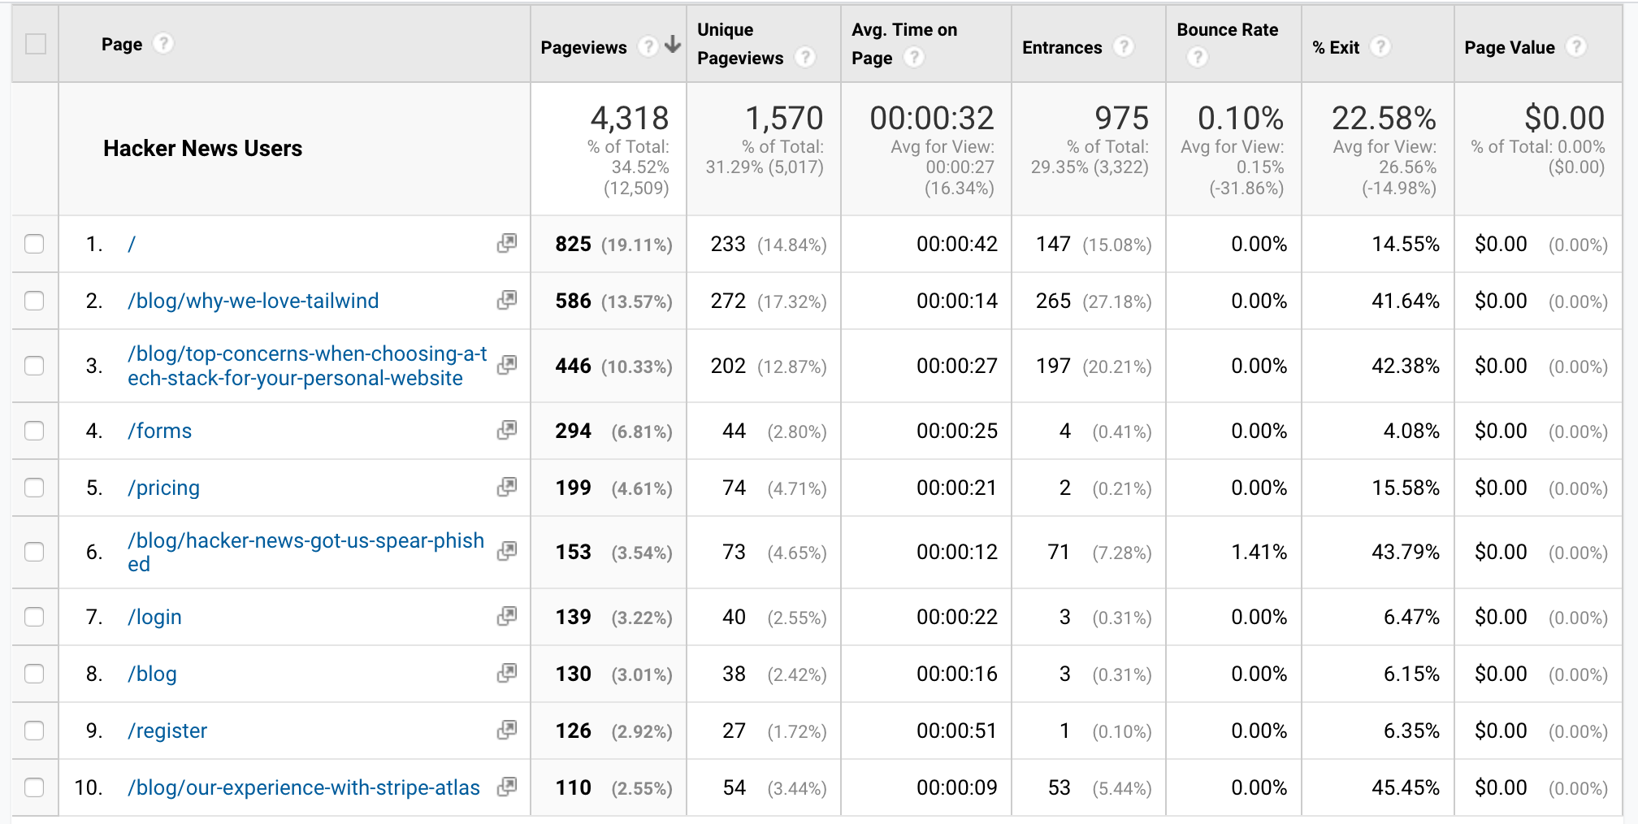Open the /blog page link
1638x824 pixels.
tap(152, 674)
